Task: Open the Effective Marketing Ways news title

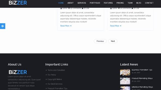Action: 142,87
